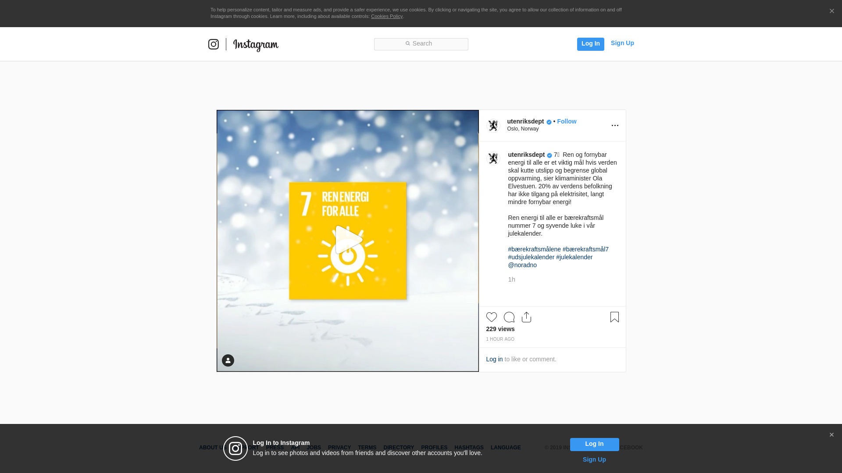Follow the utenriksdept account

point(567,121)
